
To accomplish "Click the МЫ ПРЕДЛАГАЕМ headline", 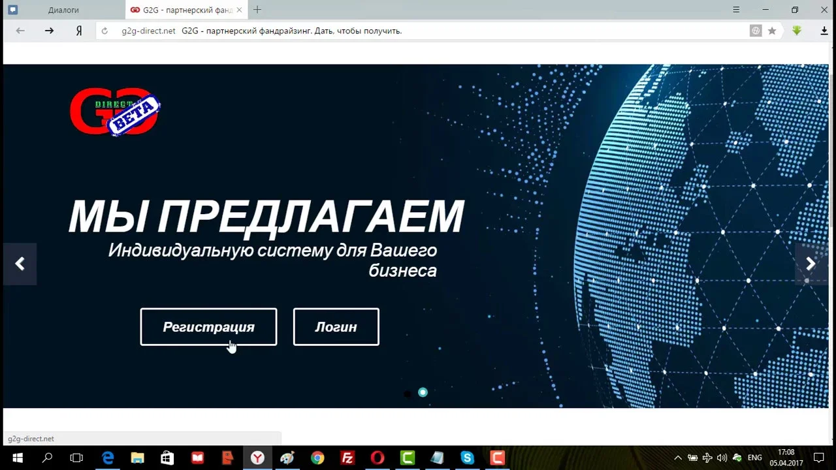I will 266,216.
